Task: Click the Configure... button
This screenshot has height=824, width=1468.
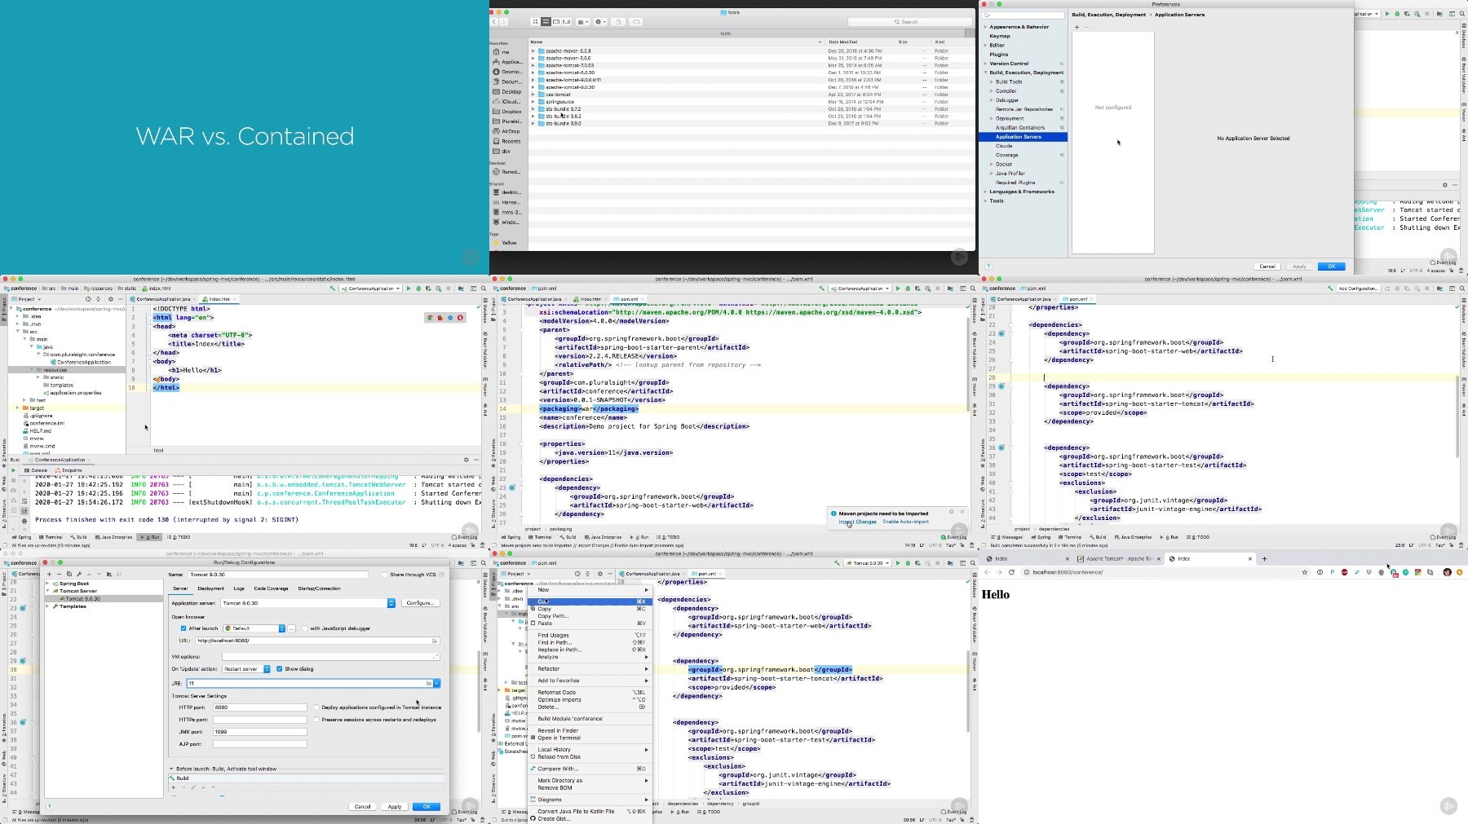Action: tap(420, 603)
